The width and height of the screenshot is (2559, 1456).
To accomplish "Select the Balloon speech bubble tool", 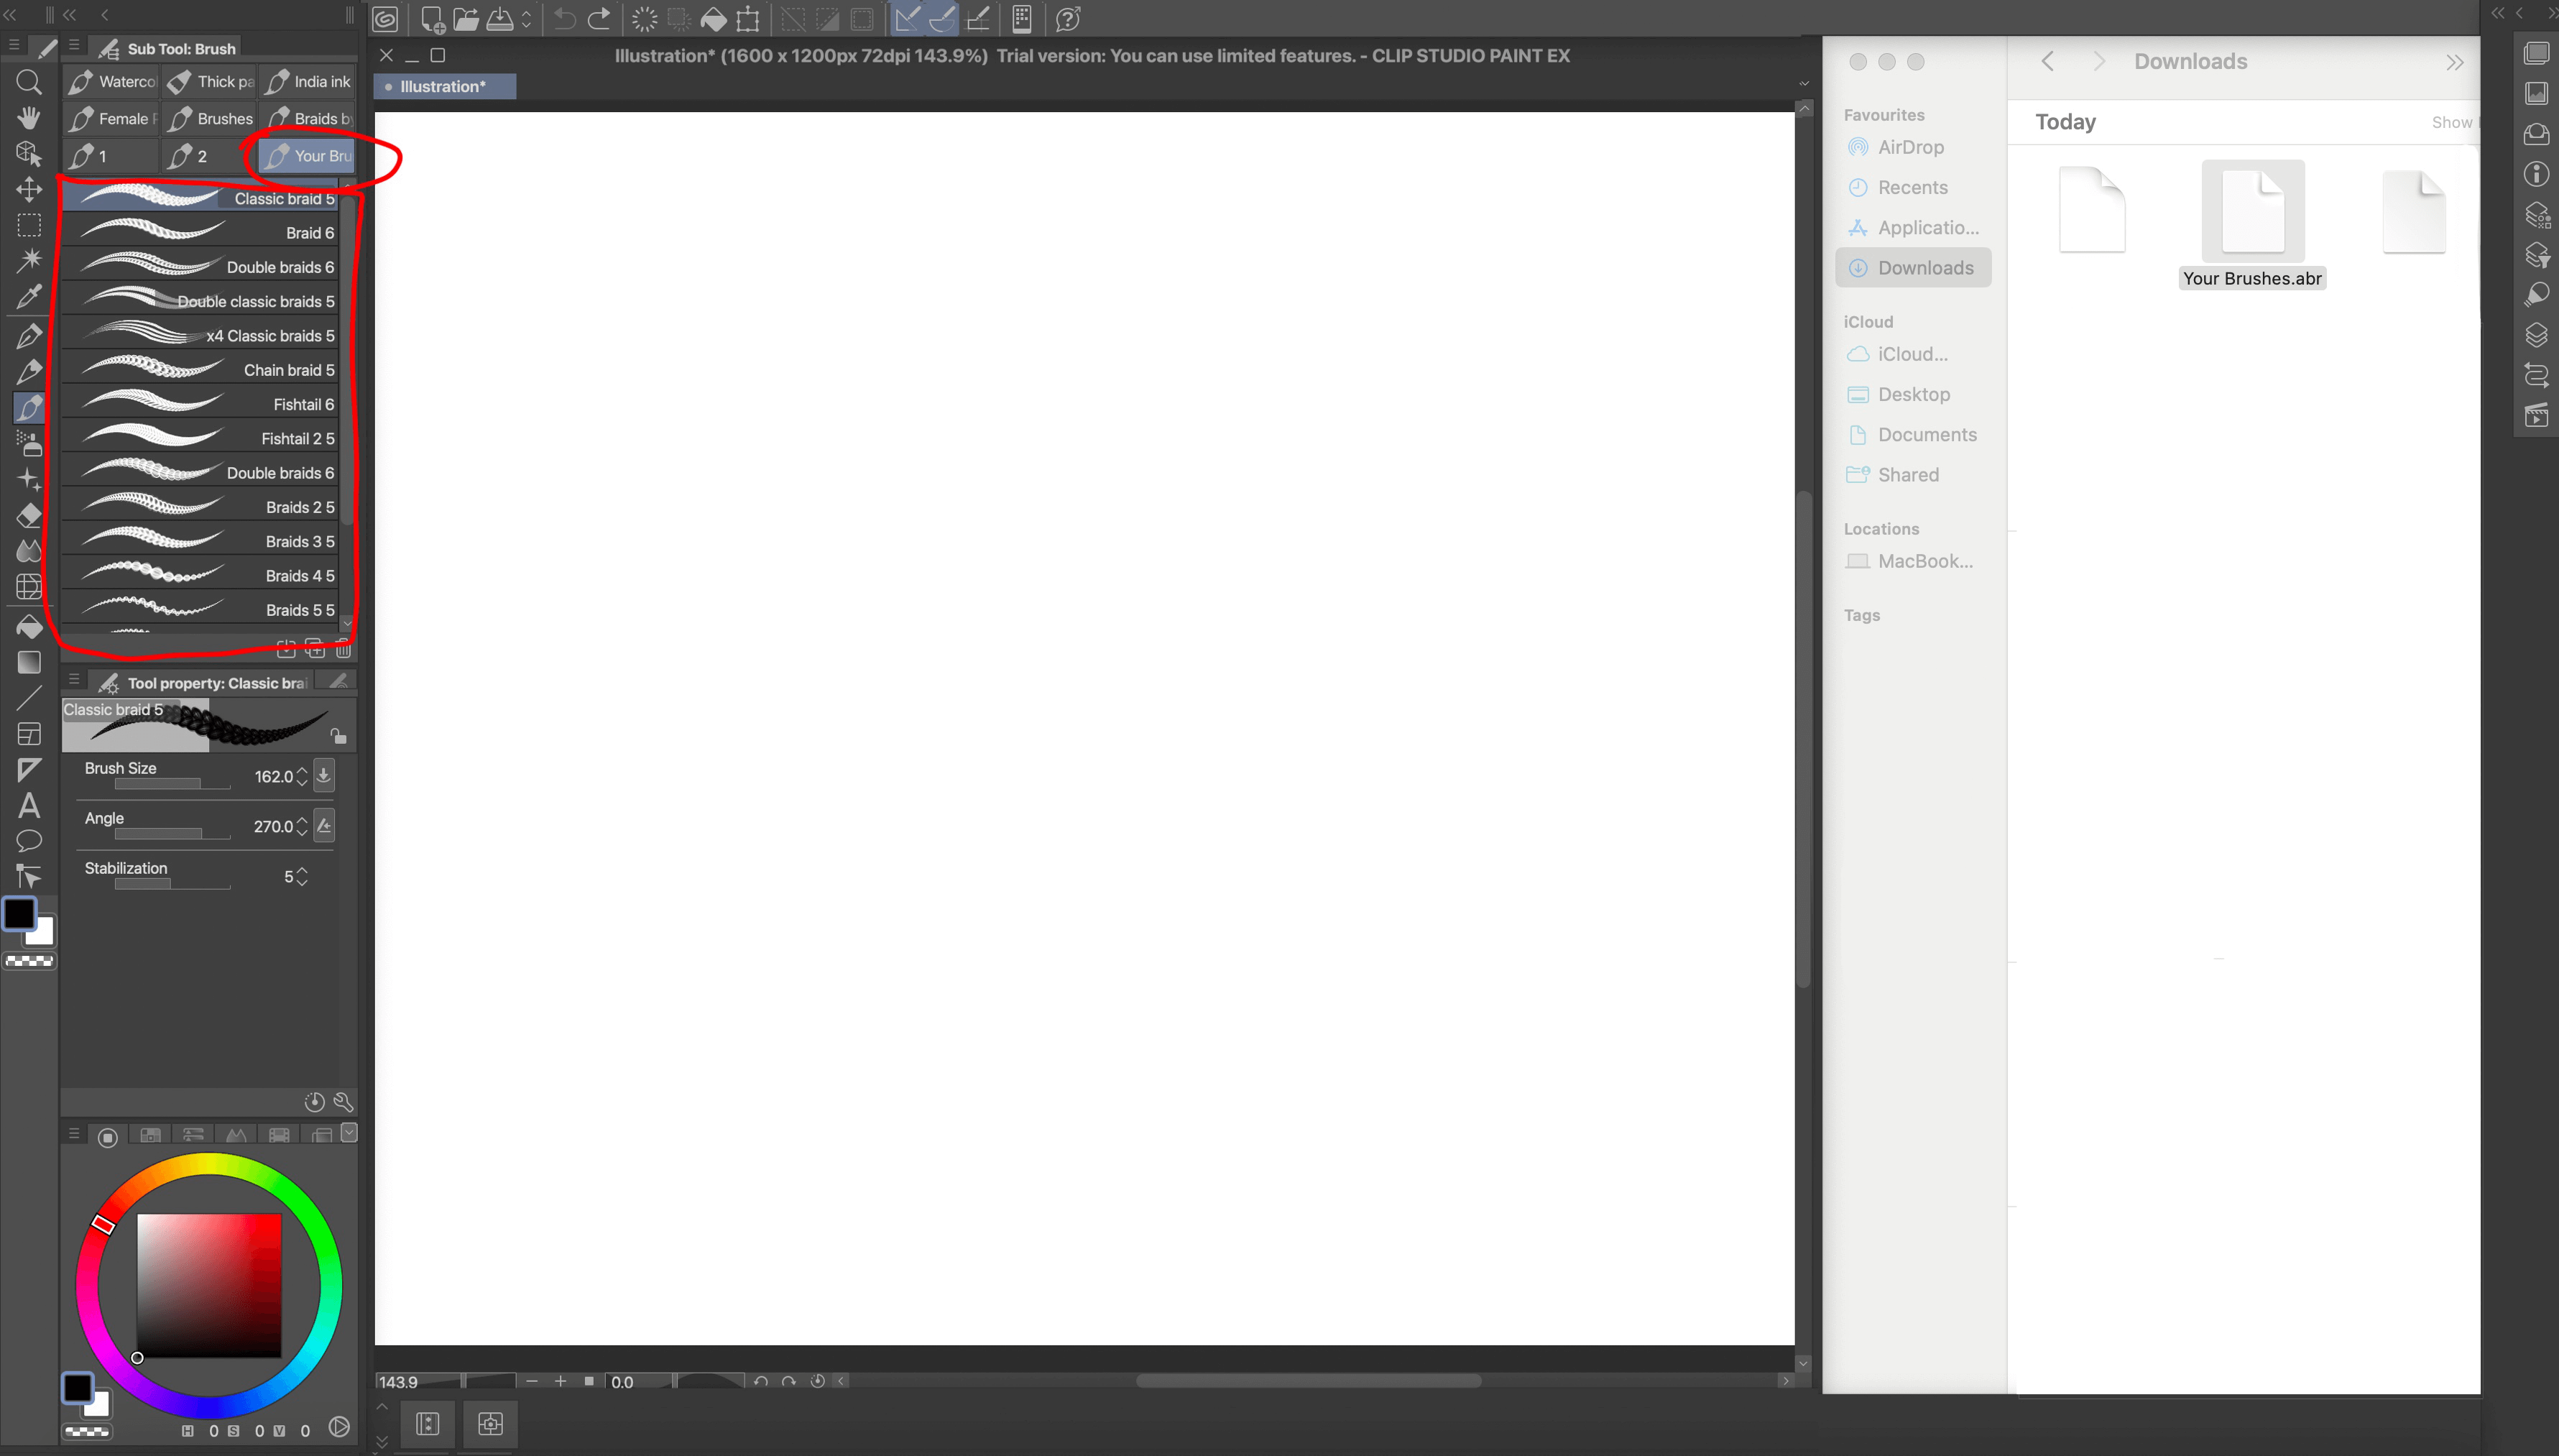I will (x=29, y=841).
